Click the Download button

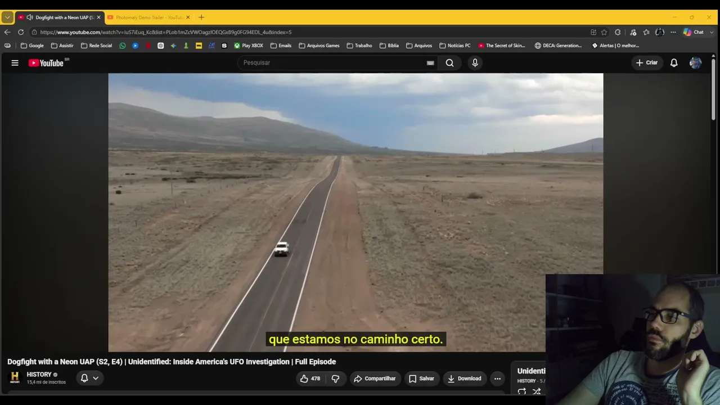coord(464,379)
